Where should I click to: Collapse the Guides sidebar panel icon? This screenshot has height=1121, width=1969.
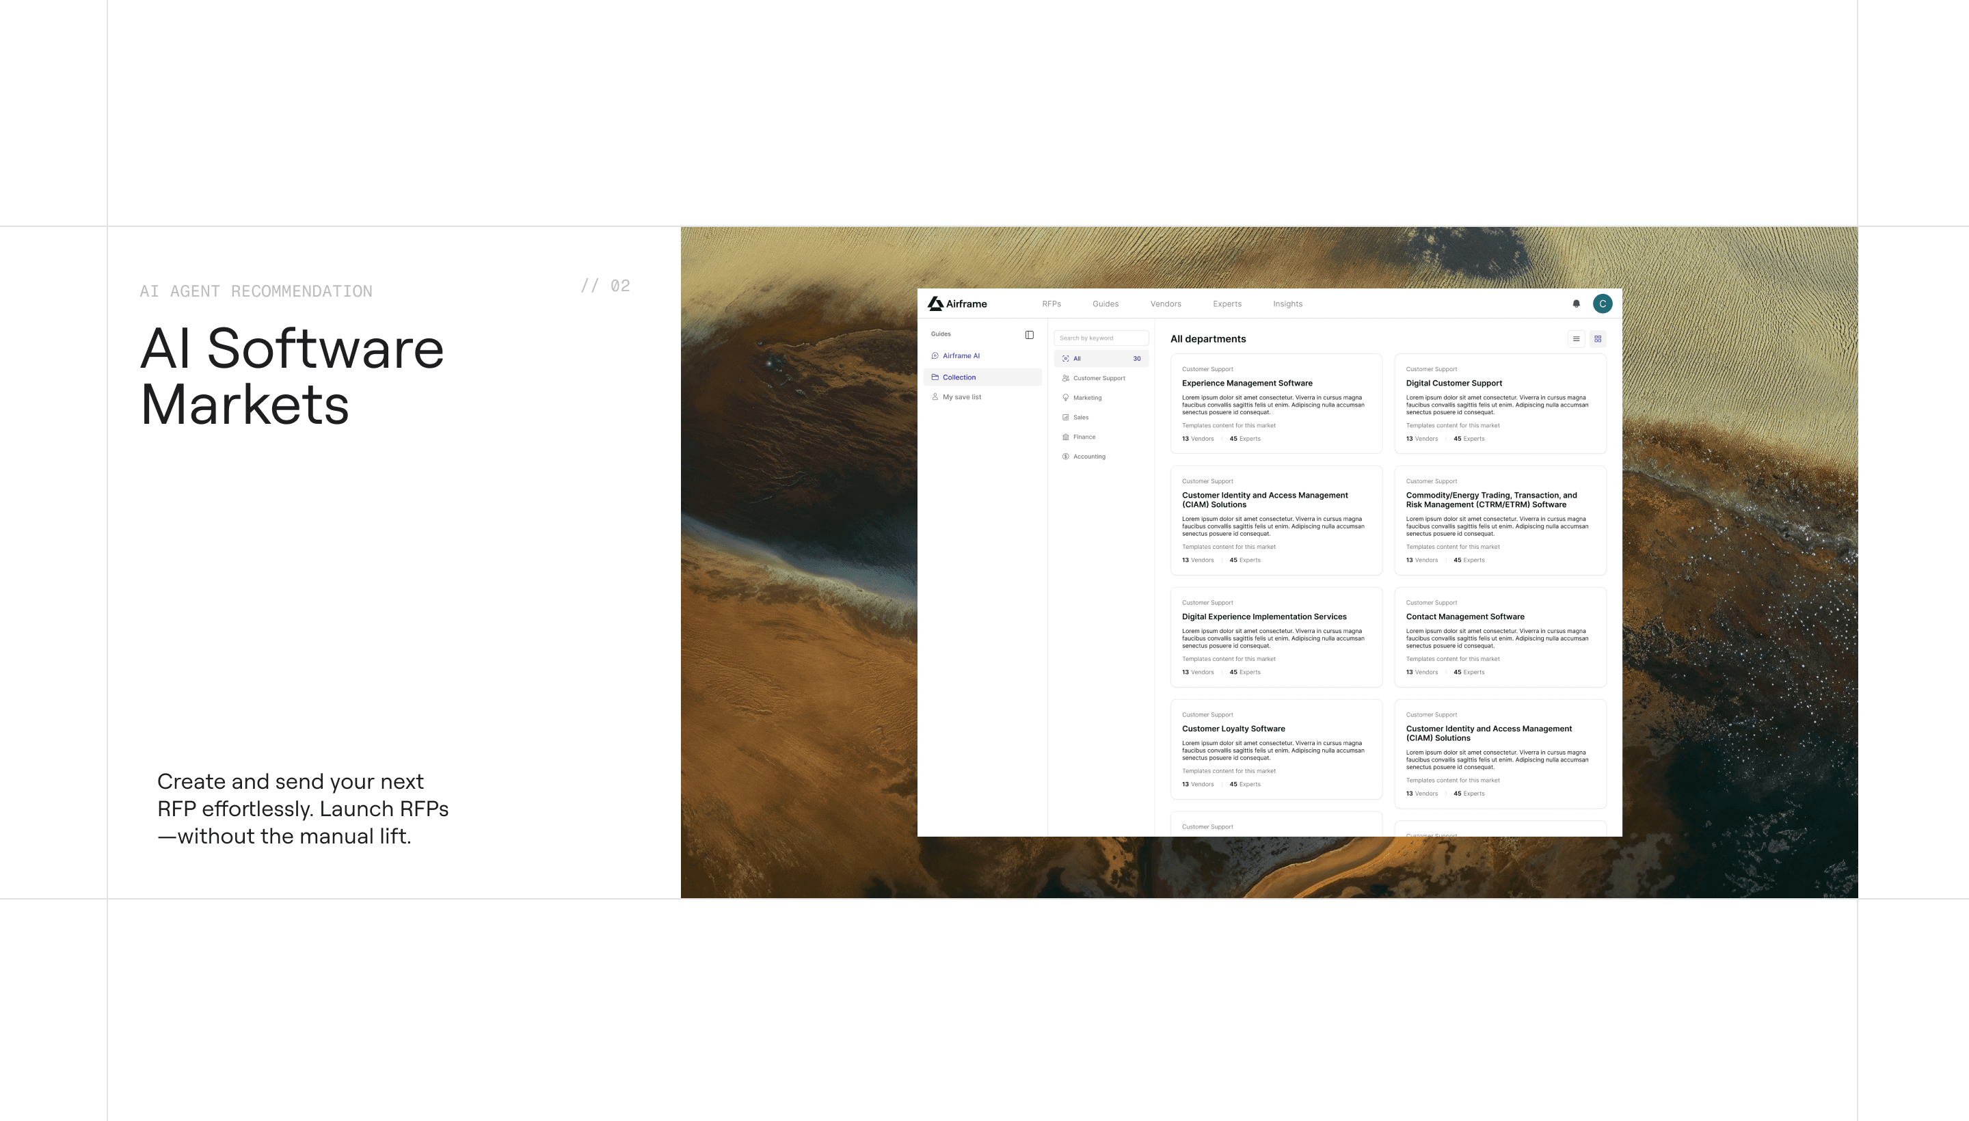pos(1030,335)
